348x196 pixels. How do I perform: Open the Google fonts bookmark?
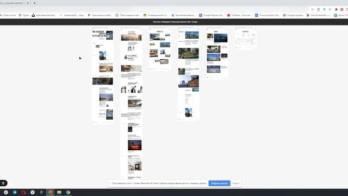click(293, 15)
